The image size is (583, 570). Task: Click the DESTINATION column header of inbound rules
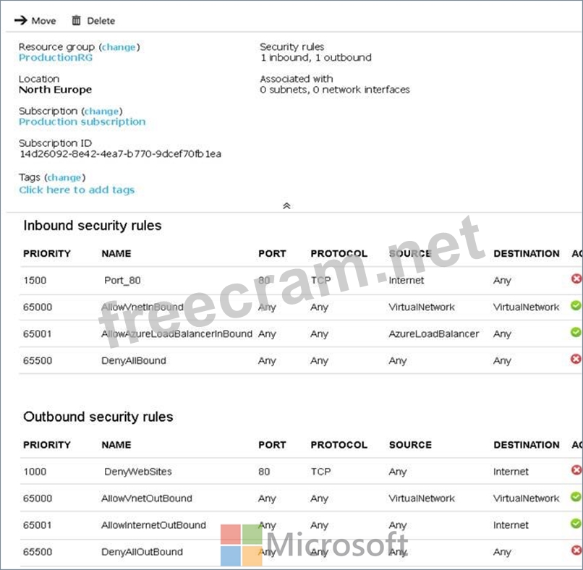point(527,254)
